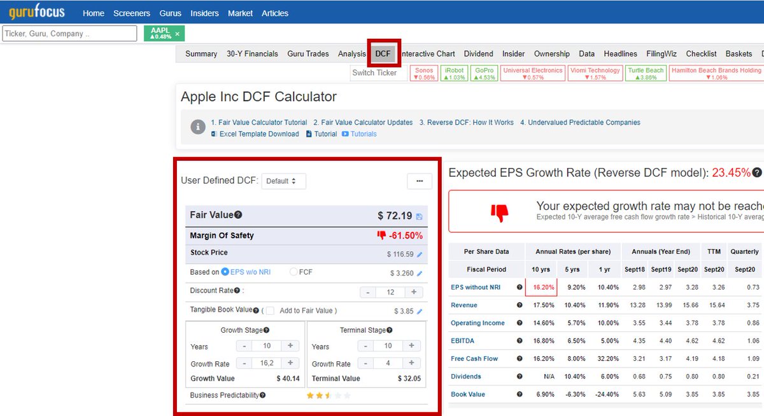Click the Home menu item
The height and width of the screenshot is (416, 764).
(94, 13)
